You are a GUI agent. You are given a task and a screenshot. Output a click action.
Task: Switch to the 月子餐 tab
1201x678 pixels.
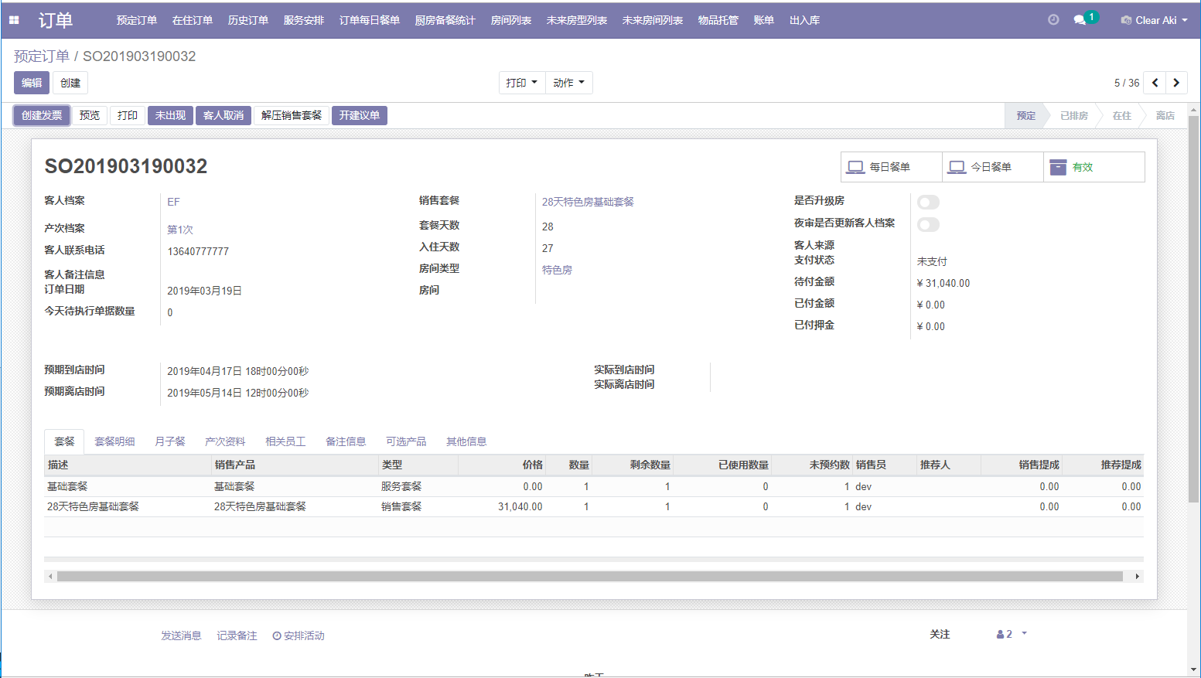pos(170,441)
